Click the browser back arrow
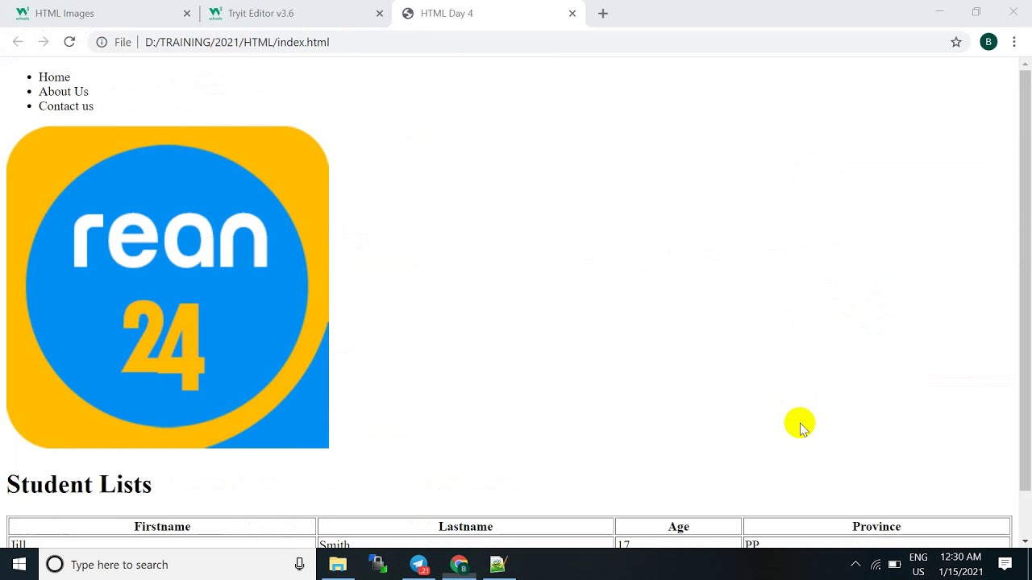 click(x=18, y=42)
